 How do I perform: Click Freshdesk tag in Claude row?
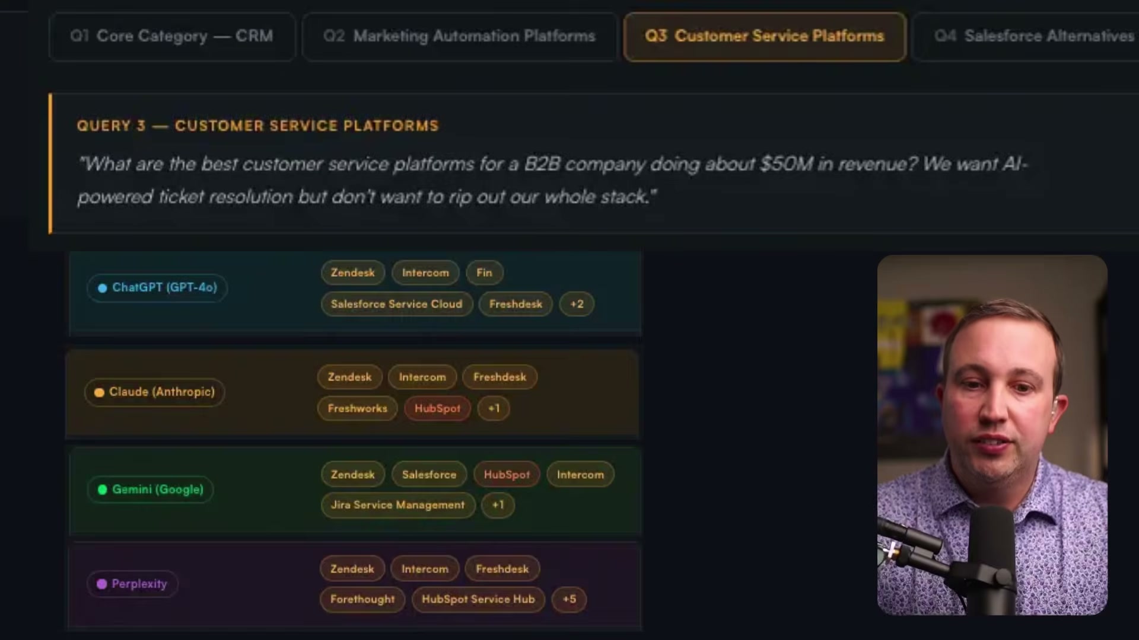[x=499, y=377]
